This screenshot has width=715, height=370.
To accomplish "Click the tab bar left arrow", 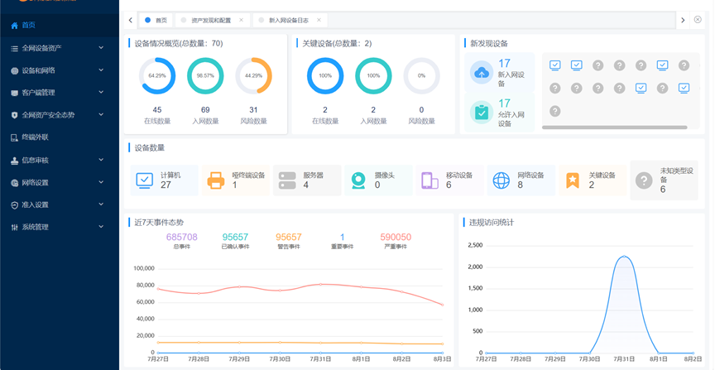I will coord(131,20).
